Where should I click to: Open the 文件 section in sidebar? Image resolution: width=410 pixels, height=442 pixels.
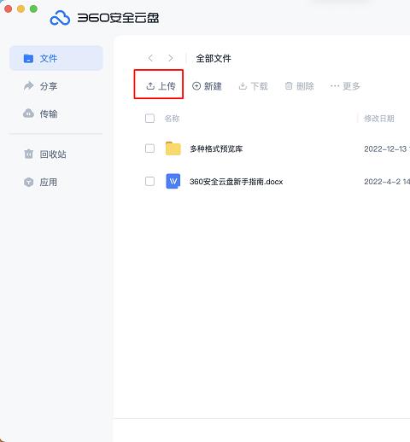[56, 58]
